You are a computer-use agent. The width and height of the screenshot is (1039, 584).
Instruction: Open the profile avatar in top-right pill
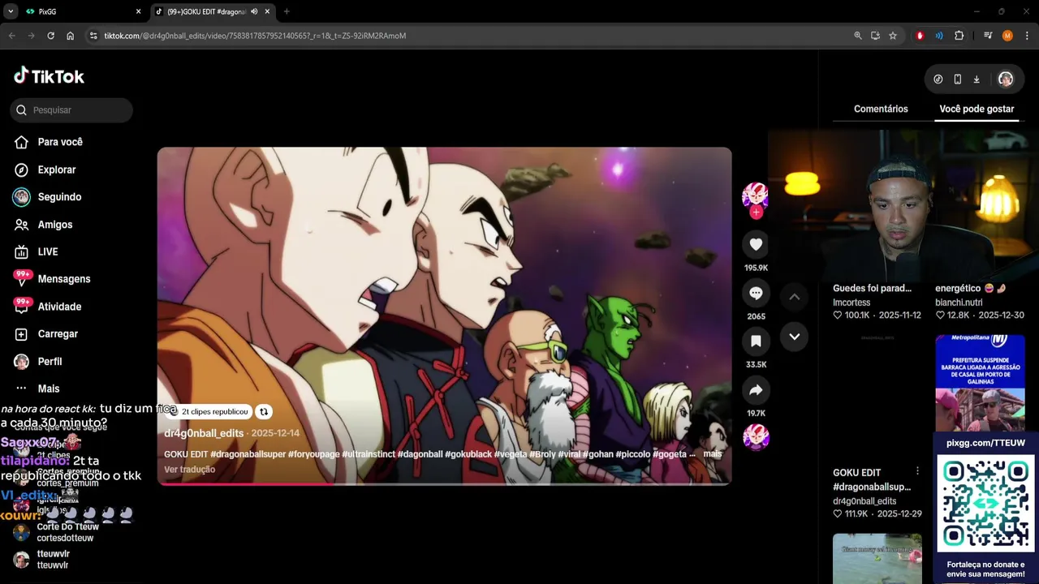point(1006,79)
